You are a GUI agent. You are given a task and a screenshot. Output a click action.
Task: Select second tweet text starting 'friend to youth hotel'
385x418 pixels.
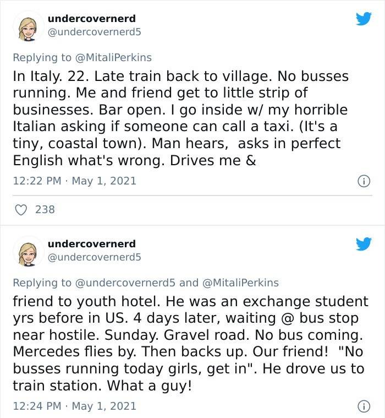tap(190, 343)
